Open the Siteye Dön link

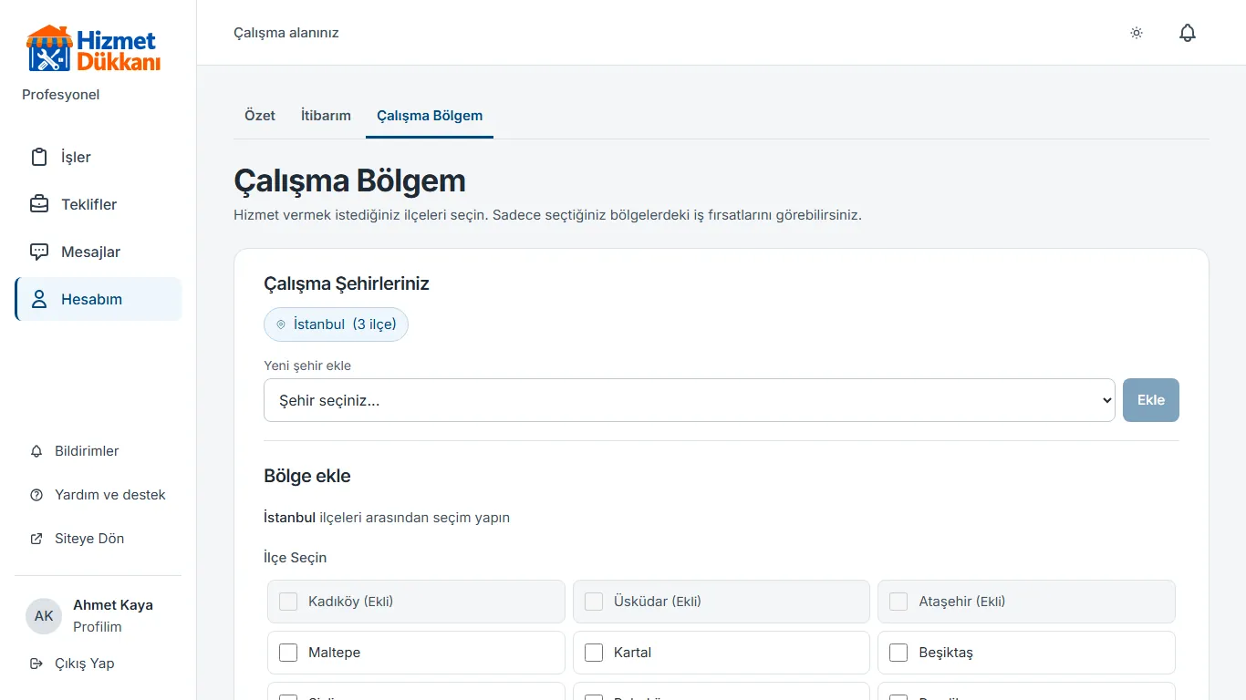[x=99, y=539]
